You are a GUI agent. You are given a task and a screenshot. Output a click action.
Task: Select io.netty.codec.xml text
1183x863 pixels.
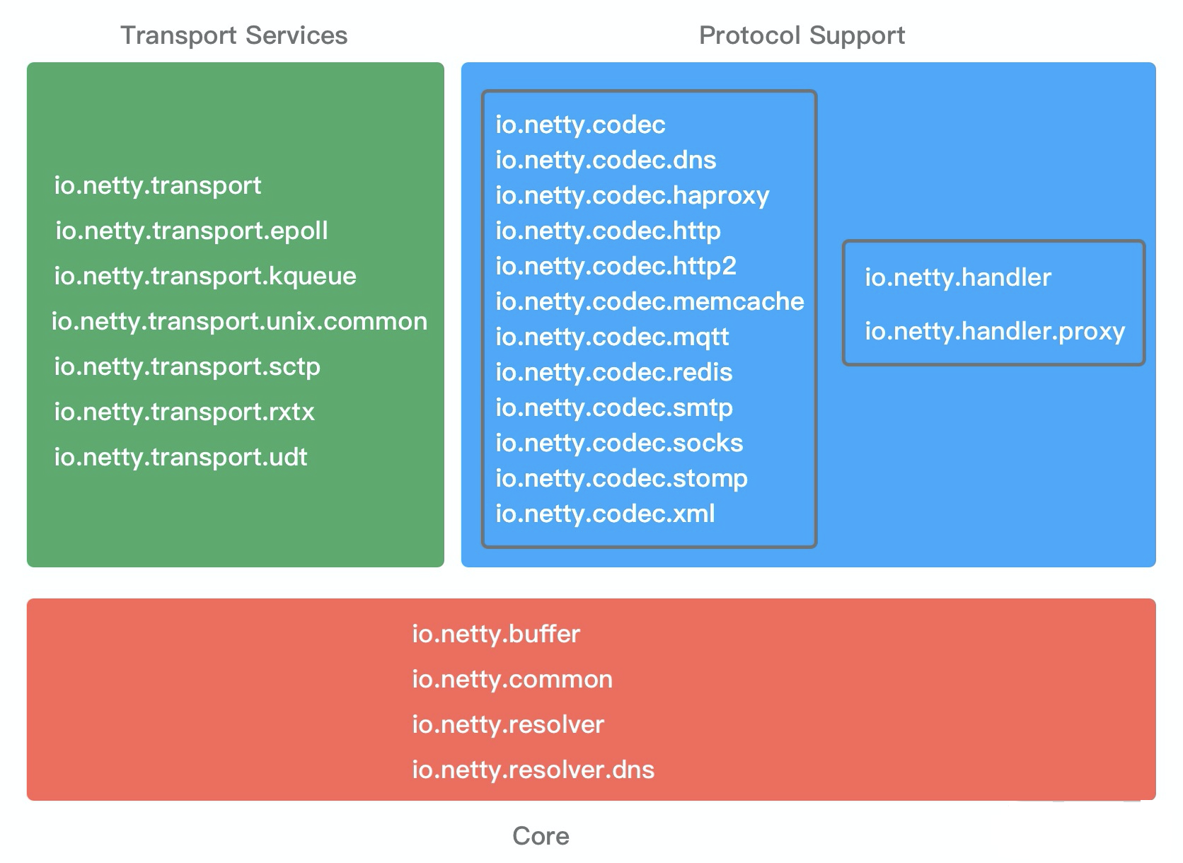coord(605,514)
